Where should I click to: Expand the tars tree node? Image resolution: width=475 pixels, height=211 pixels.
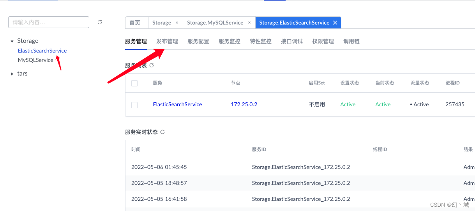(12, 74)
